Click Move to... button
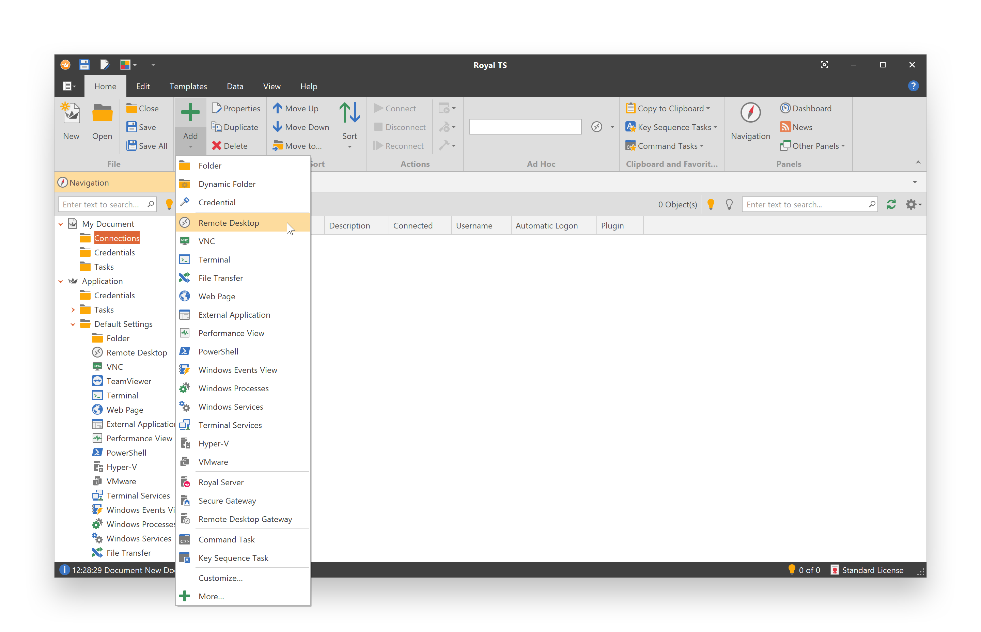 [298, 146]
